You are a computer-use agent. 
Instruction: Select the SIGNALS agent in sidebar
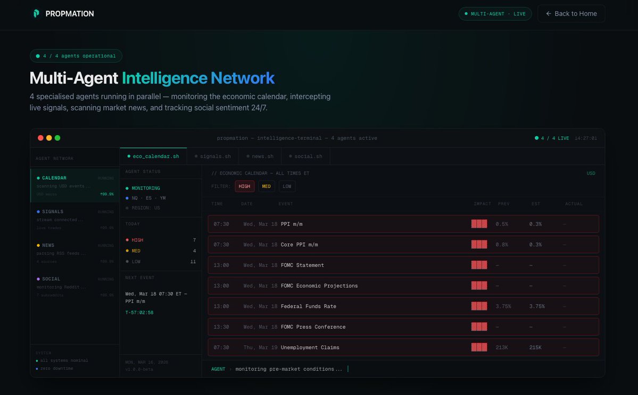pyautogui.click(x=75, y=219)
